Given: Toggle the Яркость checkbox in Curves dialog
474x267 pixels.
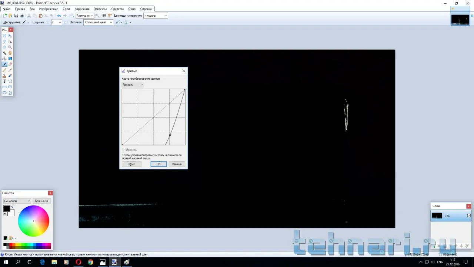Looking at the screenshot, I should 124,150.
